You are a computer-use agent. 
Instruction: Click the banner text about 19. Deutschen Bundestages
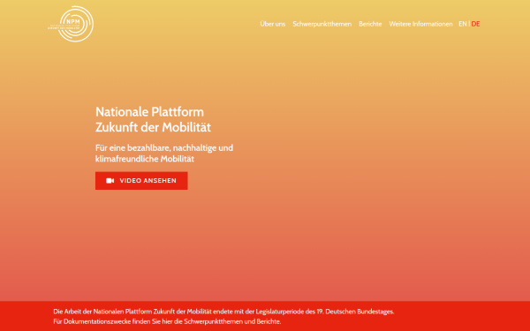pyautogui.click(x=223, y=312)
